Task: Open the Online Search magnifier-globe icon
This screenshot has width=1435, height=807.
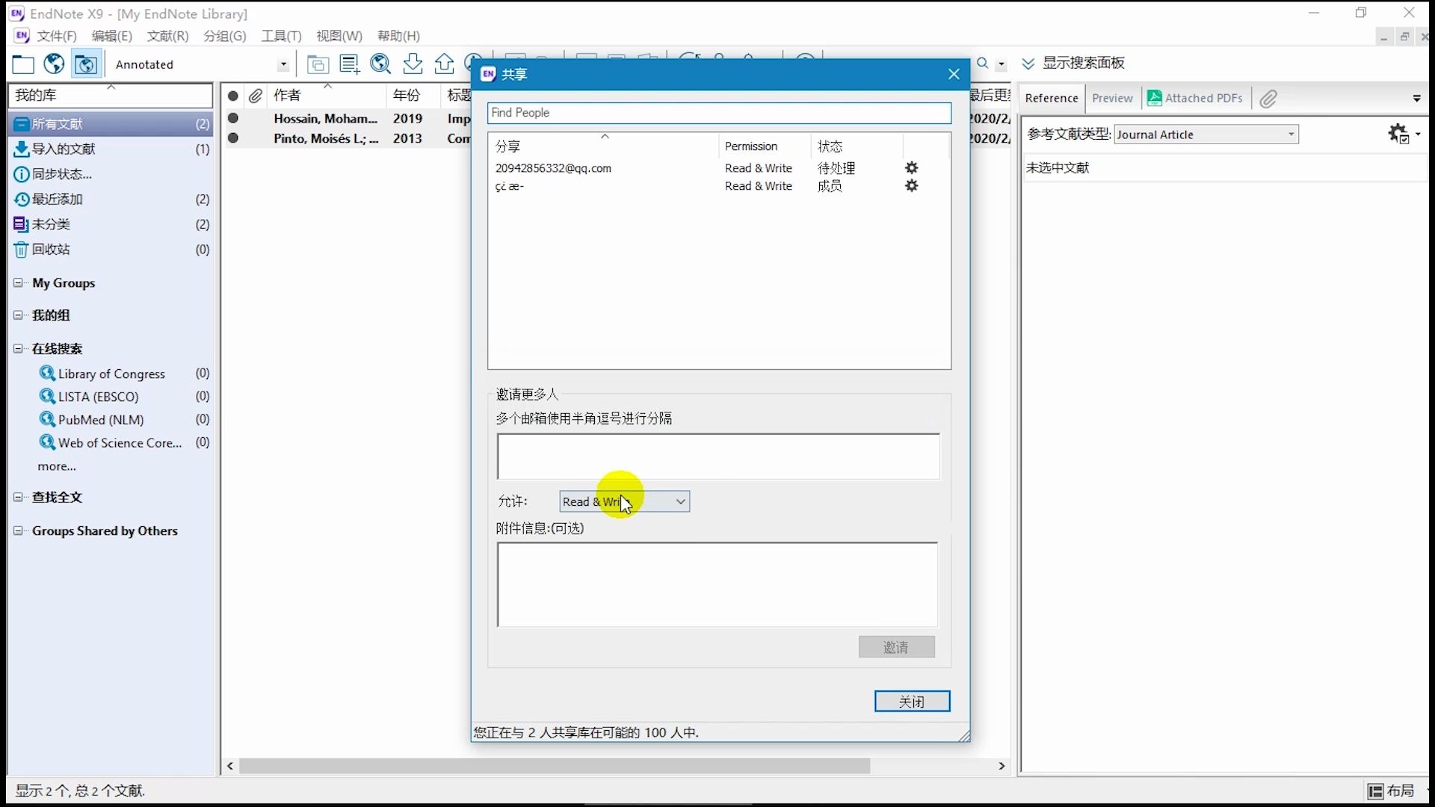Action: pos(380,64)
